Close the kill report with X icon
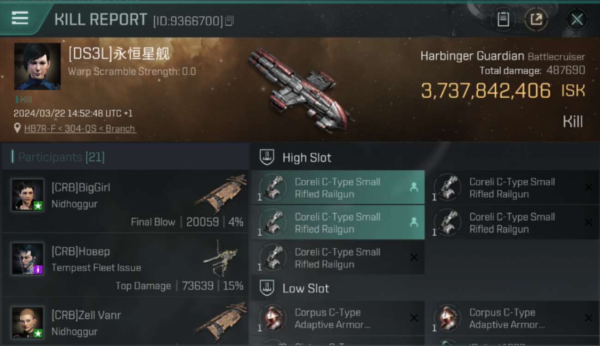Image resolution: width=600 pixels, height=346 pixels. point(577,19)
